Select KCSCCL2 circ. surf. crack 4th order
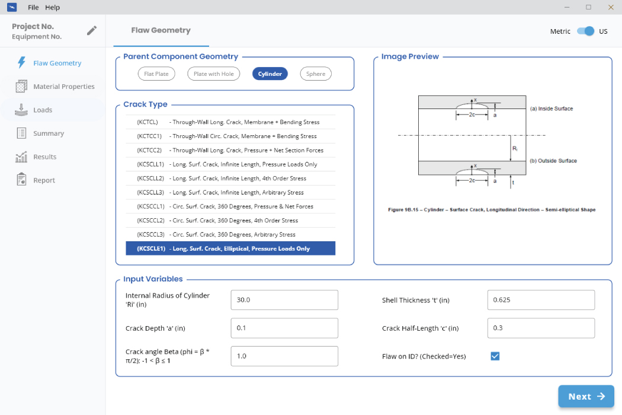 (230, 221)
